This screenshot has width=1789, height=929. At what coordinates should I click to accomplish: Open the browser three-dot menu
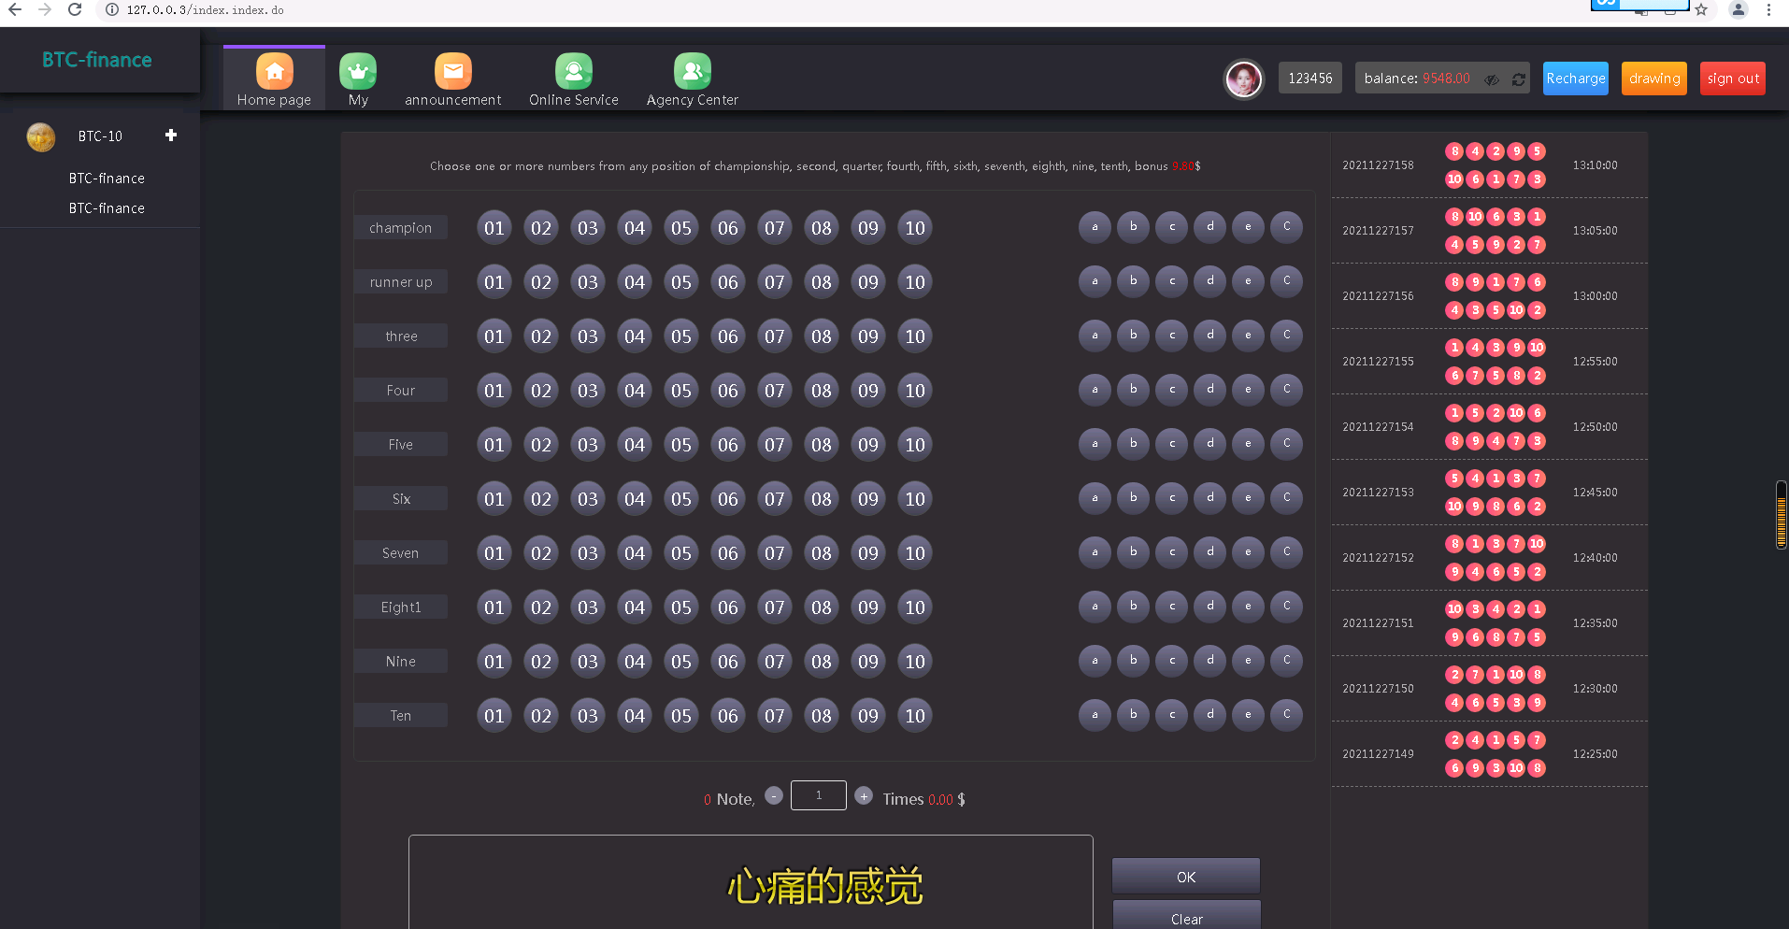click(1768, 10)
